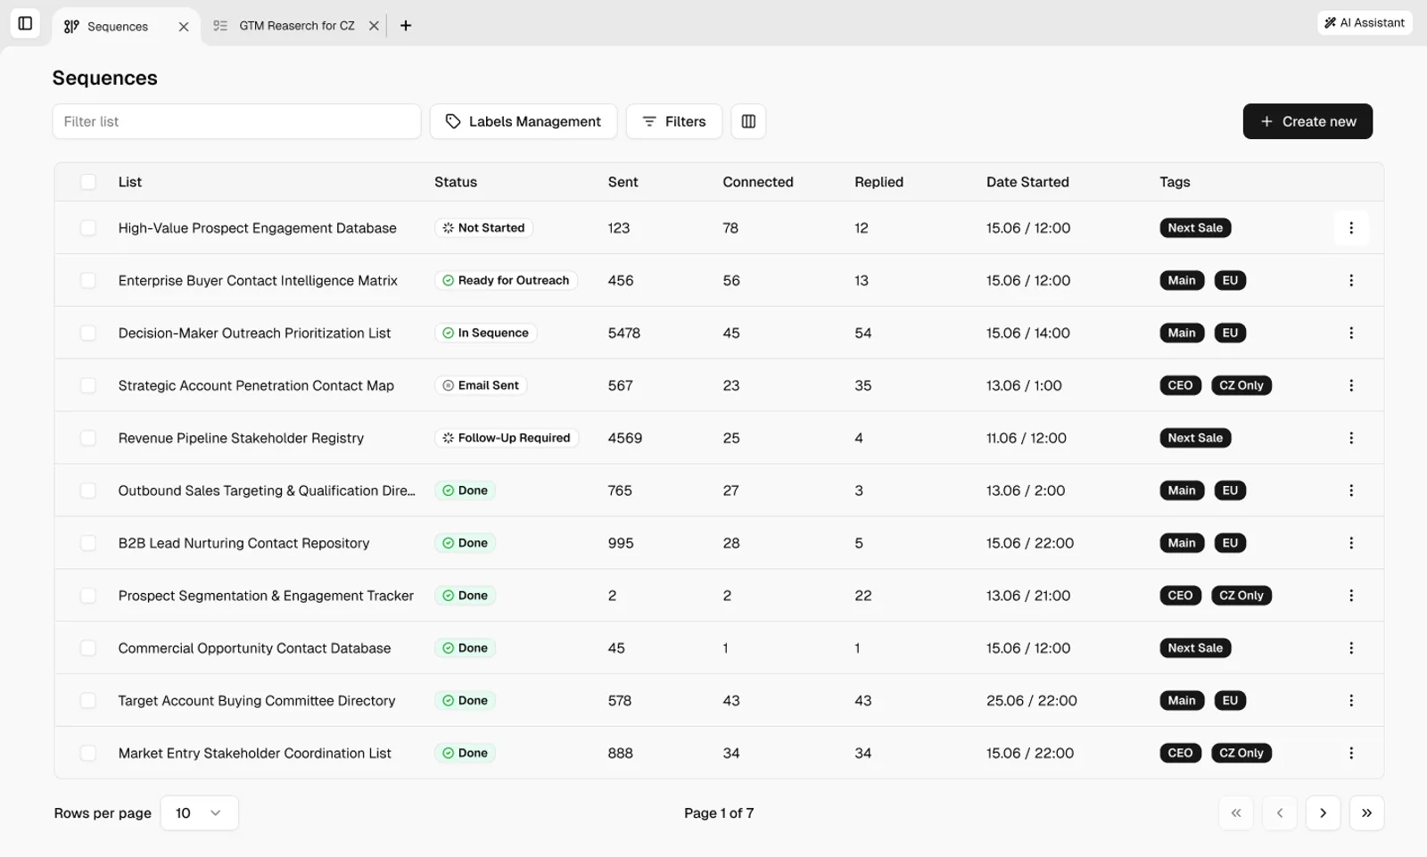
Task: Switch to GTM Reaserch for CZ tab
Action: (x=296, y=26)
